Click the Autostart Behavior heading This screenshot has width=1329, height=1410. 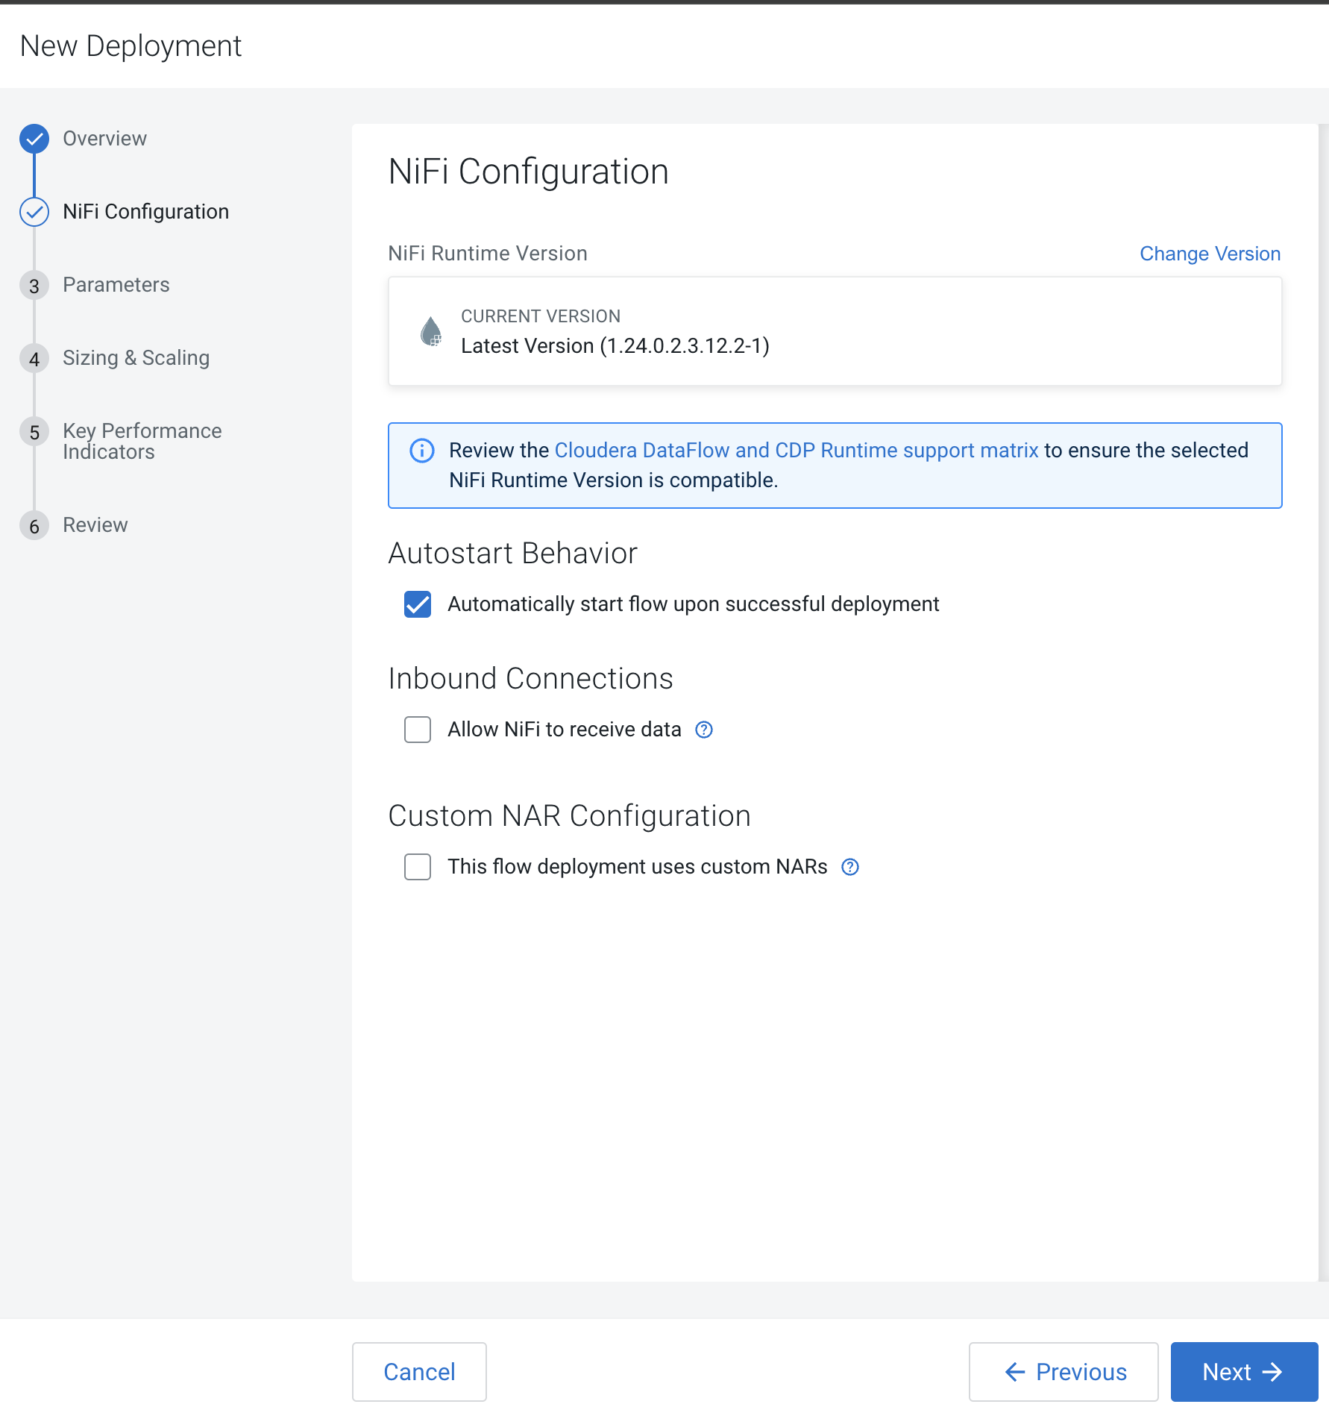512,554
